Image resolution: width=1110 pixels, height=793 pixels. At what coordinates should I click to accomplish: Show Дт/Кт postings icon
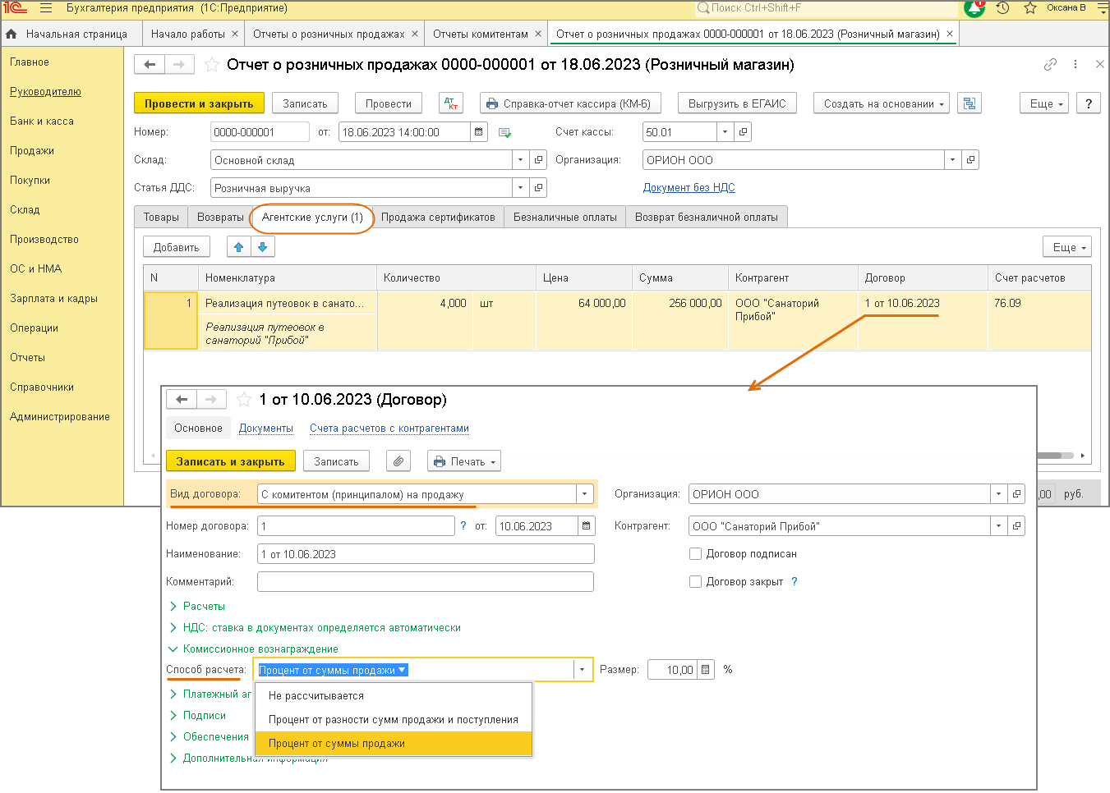pos(450,103)
